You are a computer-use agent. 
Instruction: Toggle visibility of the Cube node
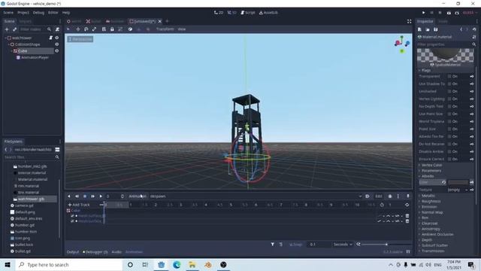point(57,51)
